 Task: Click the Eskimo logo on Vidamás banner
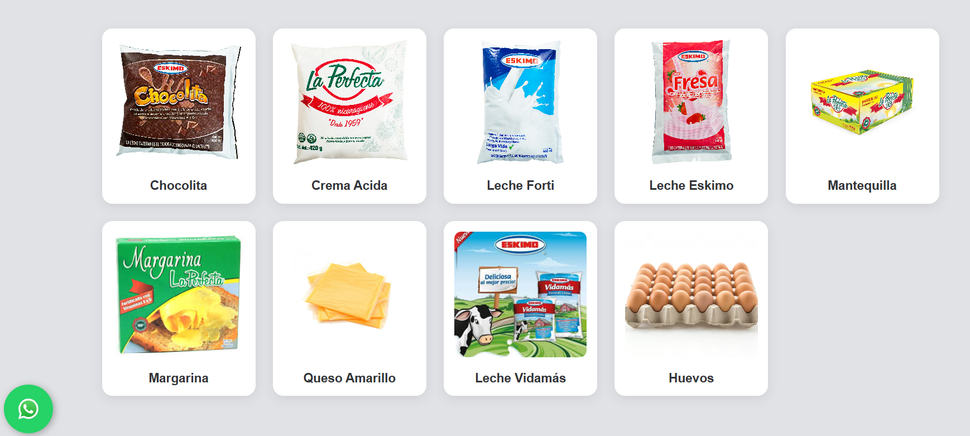(x=520, y=245)
